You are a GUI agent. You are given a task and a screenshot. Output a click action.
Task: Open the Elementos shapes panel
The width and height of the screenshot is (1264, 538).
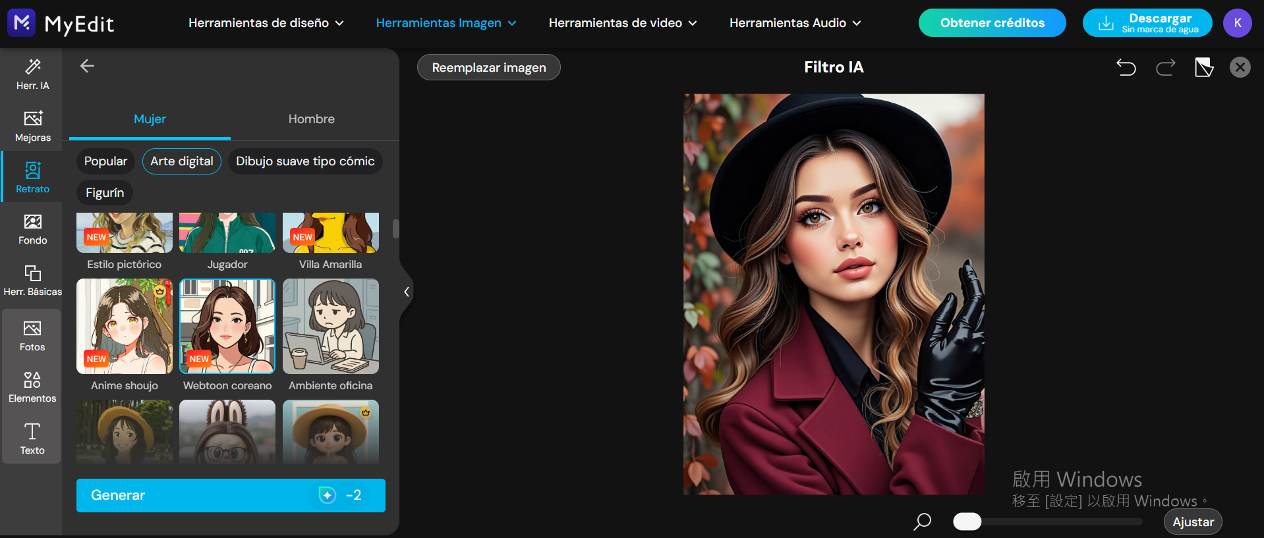[x=32, y=387]
